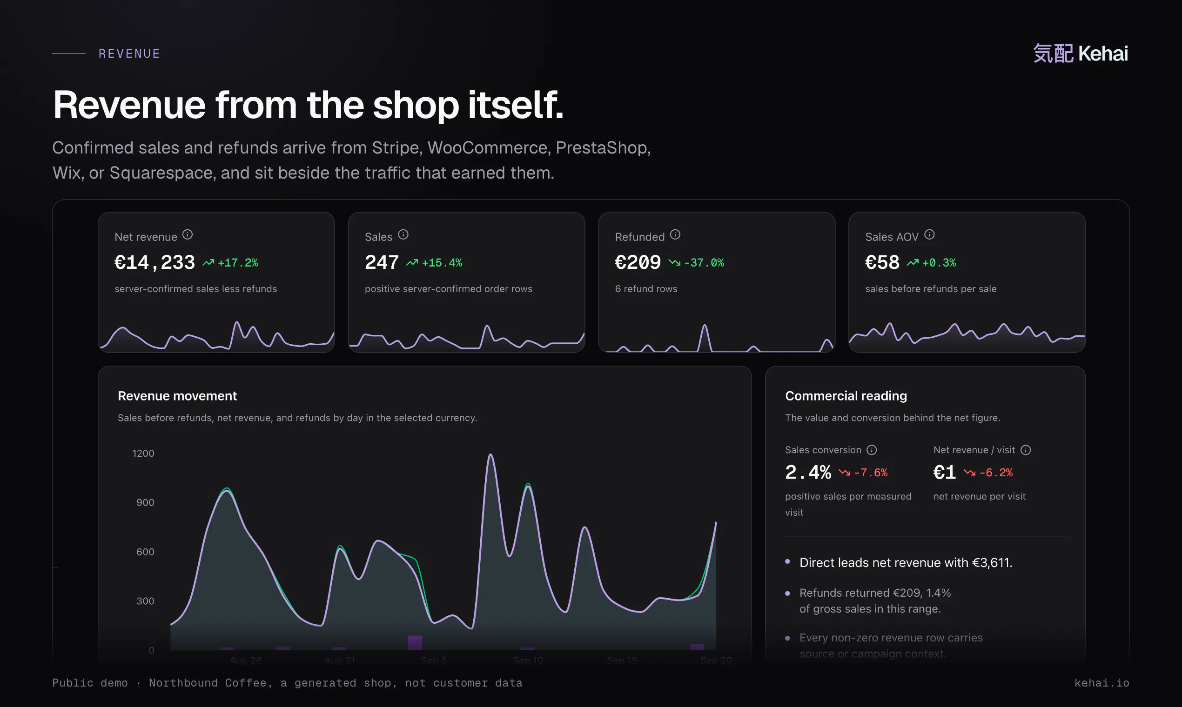Click the -7.6% conversion change figure

click(x=871, y=473)
